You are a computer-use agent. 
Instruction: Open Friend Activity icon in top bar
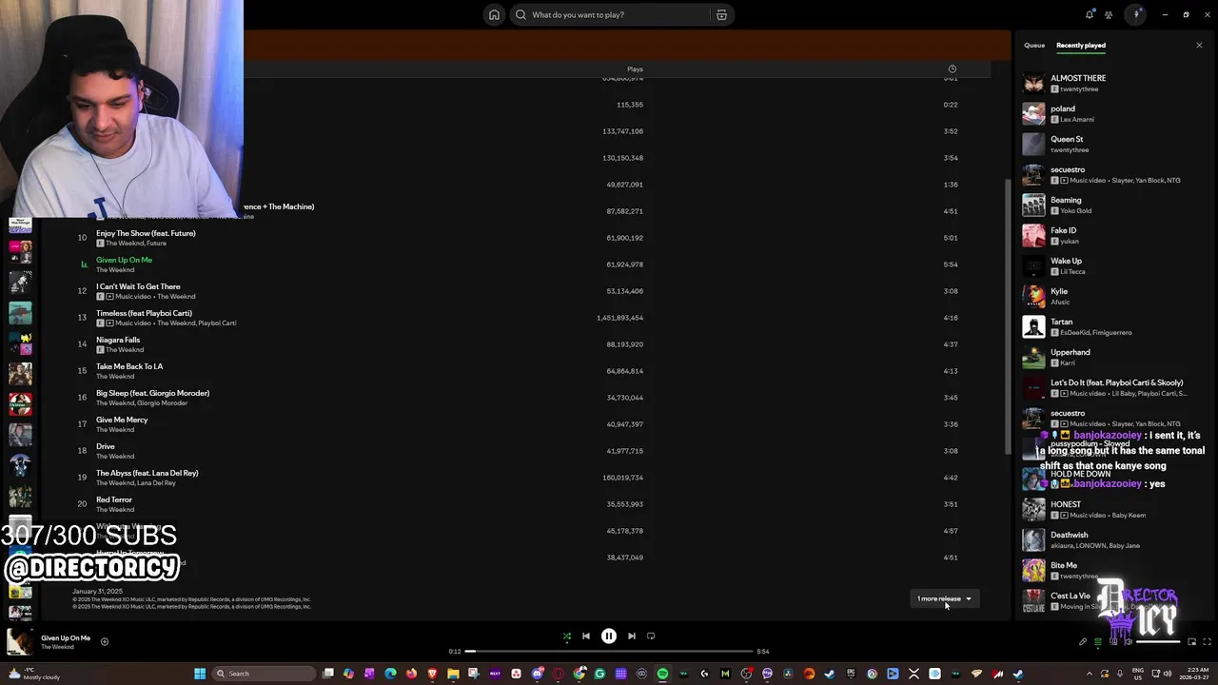coord(1109,14)
